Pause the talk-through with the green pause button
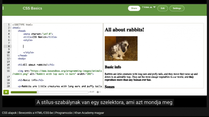The image size is (209, 117). click(6, 92)
